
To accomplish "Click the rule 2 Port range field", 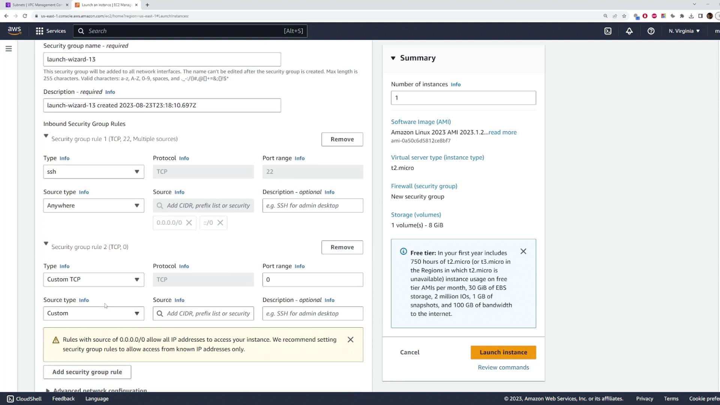I will click(312, 280).
